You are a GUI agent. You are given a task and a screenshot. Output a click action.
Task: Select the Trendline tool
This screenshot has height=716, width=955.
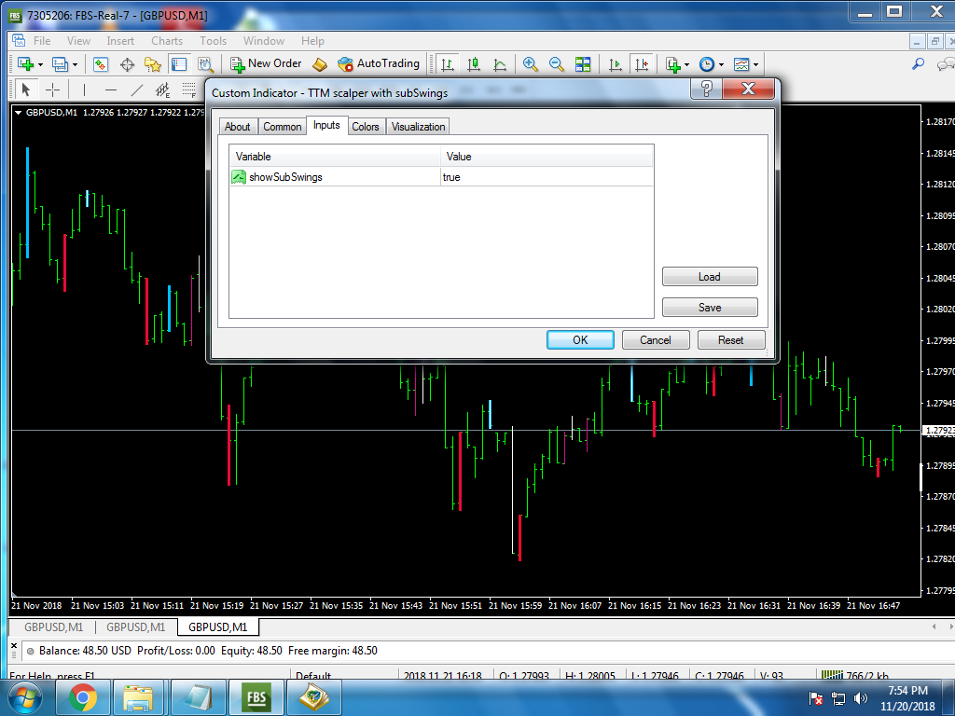[x=137, y=90]
